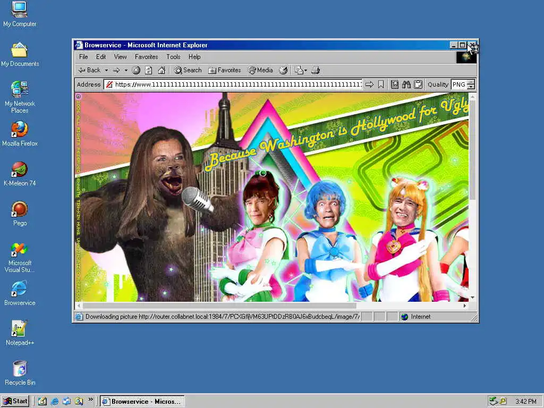The image size is (544, 408).
Task: Go to the Home page
Action: (161, 70)
